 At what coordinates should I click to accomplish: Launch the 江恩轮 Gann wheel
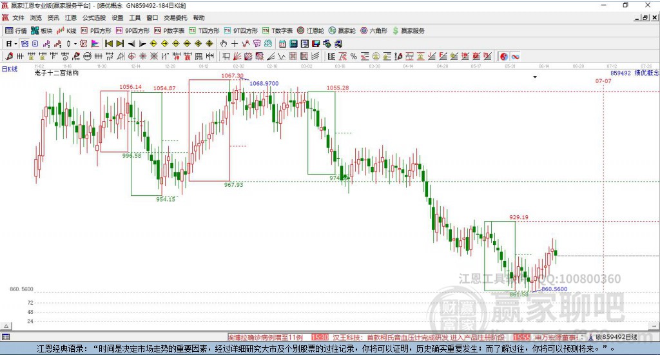pos(311,31)
